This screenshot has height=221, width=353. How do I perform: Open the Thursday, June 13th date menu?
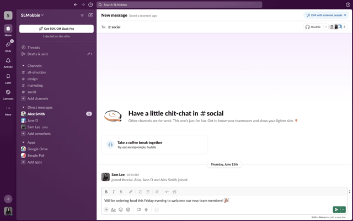(x=224, y=165)
